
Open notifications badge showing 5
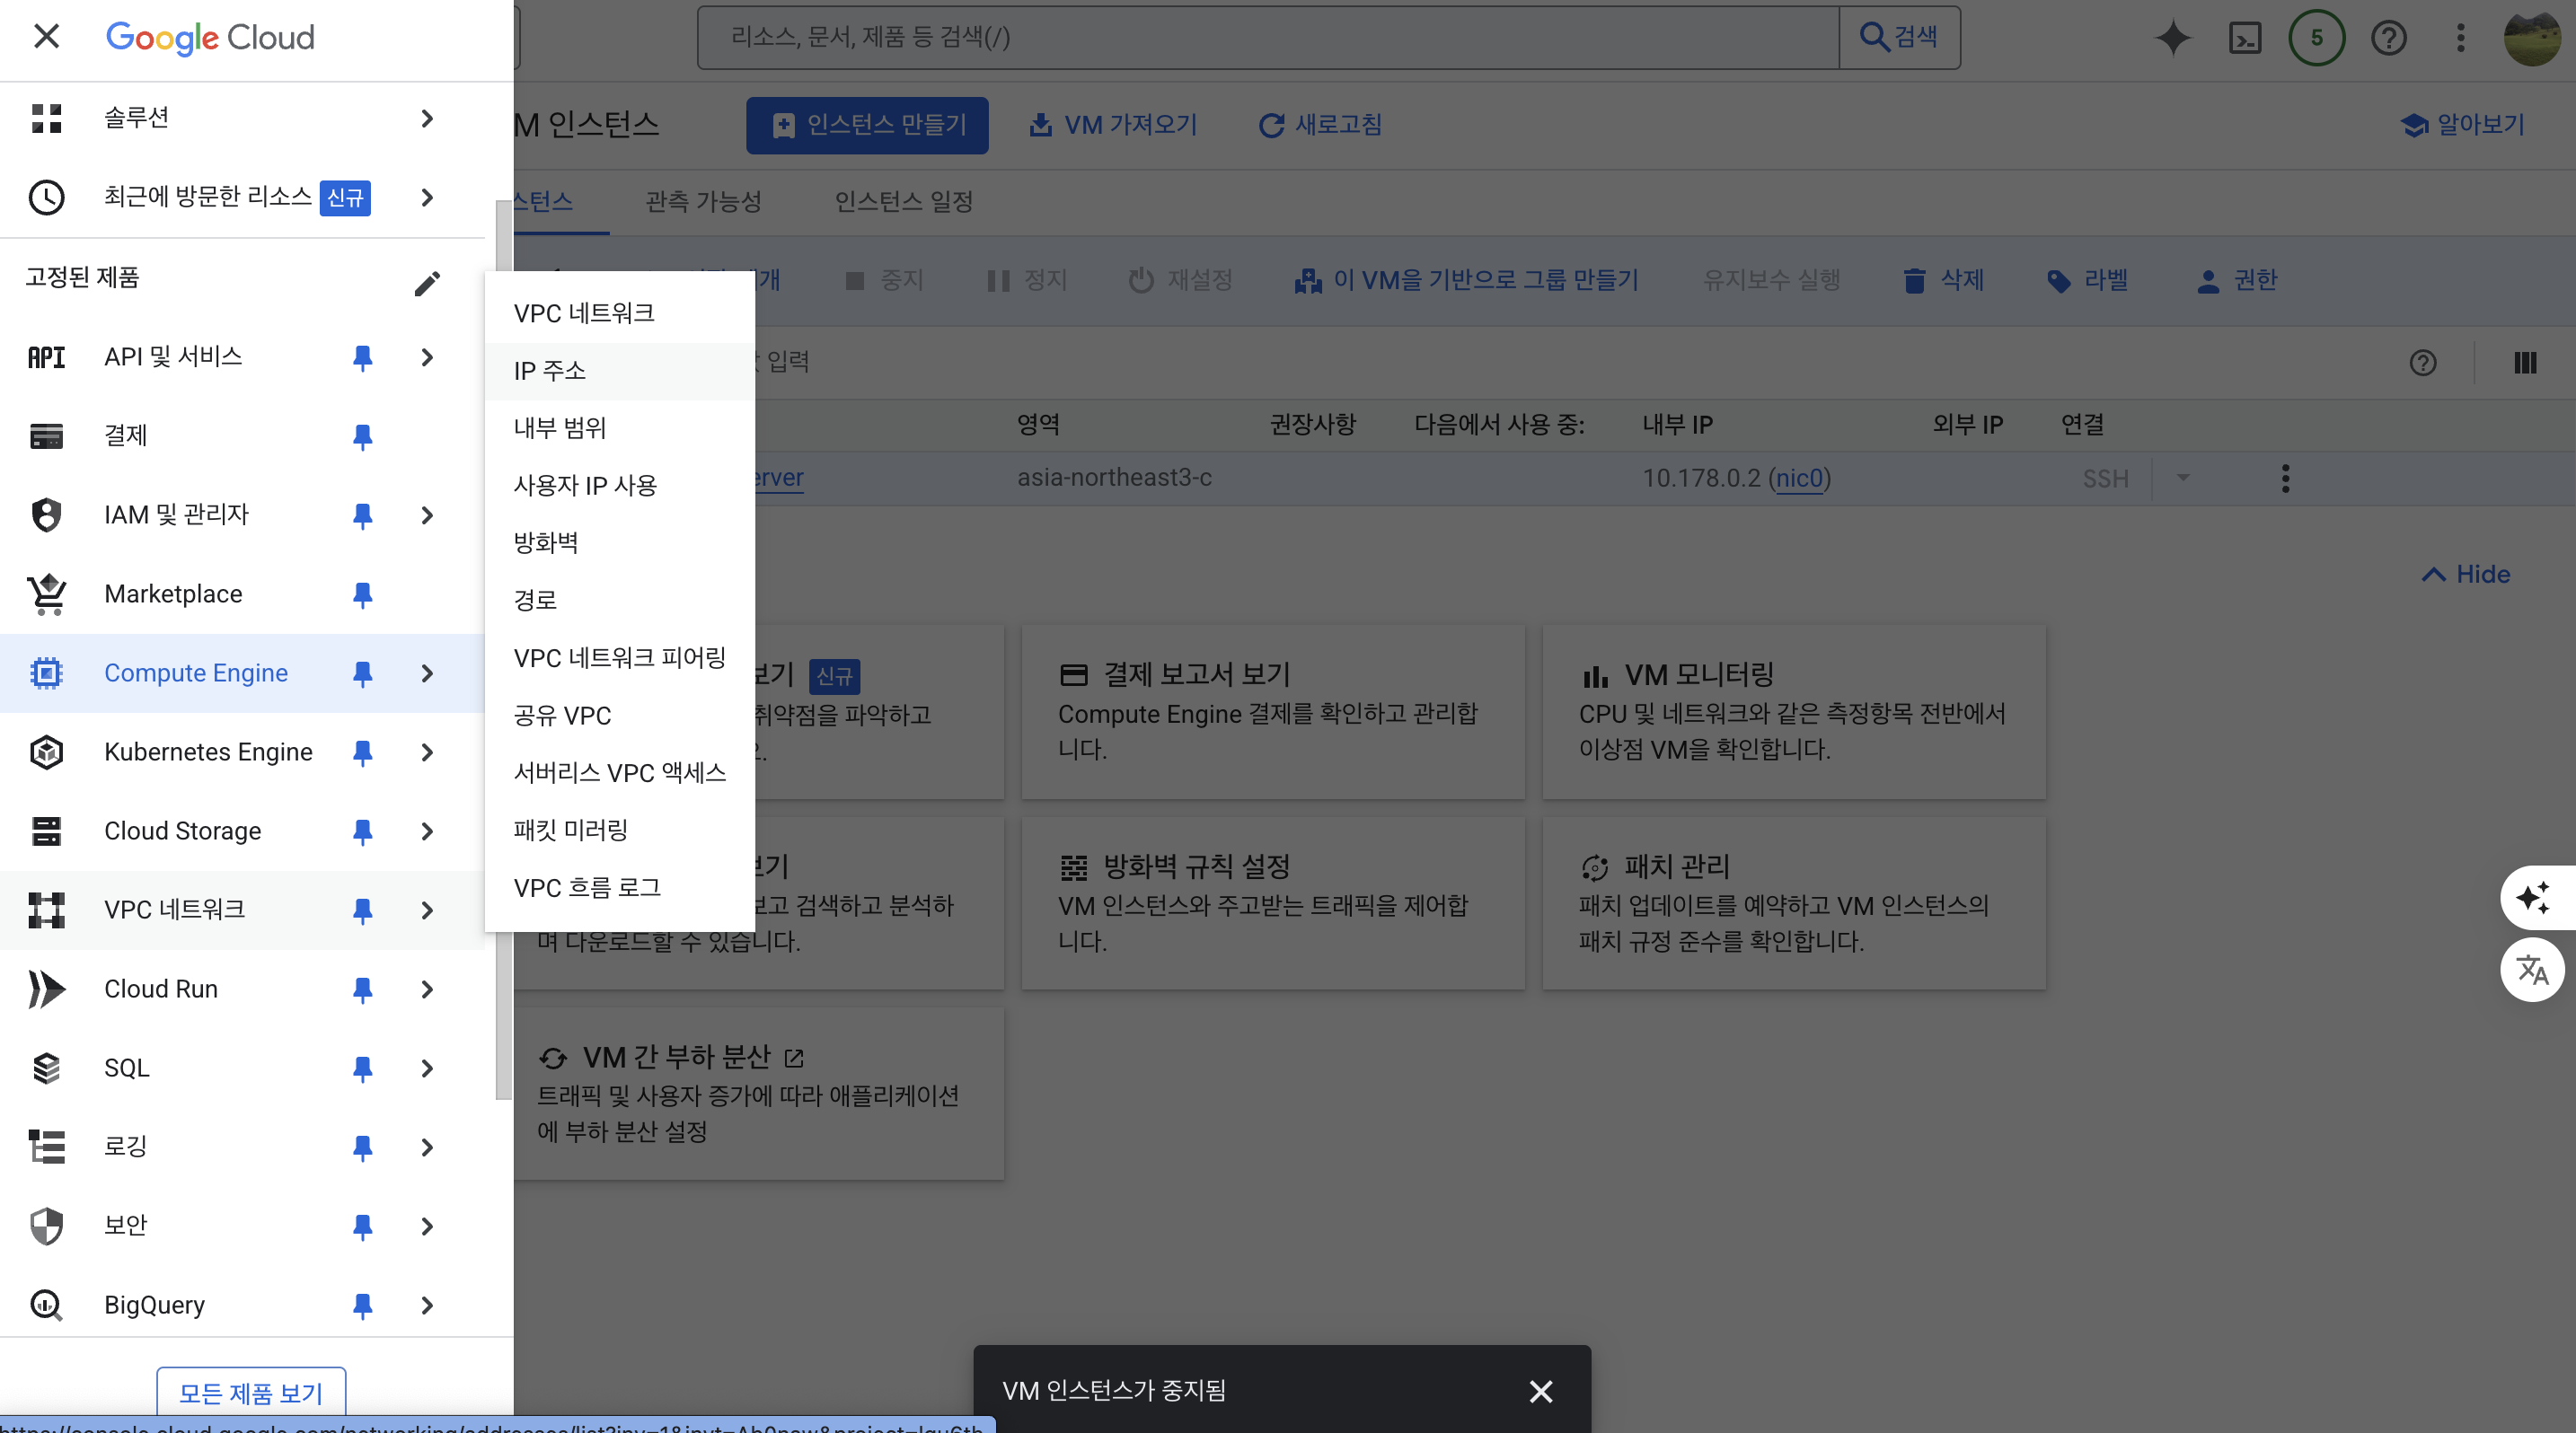(2316, 38)
